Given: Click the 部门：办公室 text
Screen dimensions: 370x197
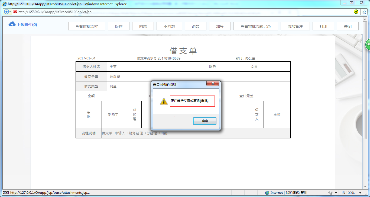Looking at the screenshot, I should (x=245, y=58).
